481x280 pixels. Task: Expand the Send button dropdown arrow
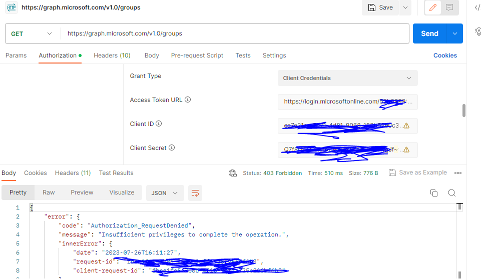coord(455,33)
